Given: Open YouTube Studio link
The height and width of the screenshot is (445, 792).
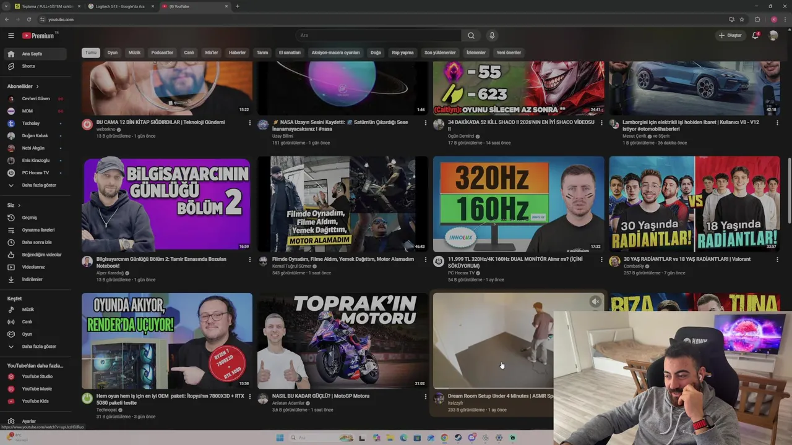Looking at the screenshot, I should [36, 376].
